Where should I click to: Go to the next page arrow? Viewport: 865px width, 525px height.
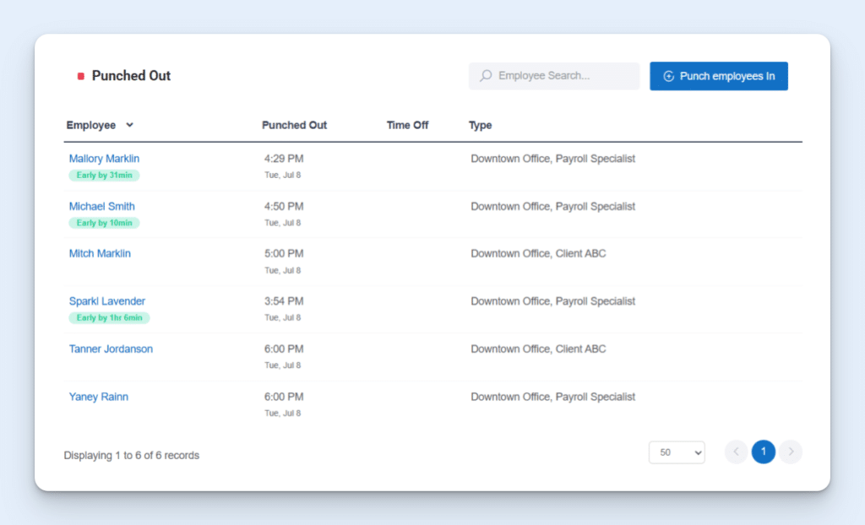pos(791,452)
